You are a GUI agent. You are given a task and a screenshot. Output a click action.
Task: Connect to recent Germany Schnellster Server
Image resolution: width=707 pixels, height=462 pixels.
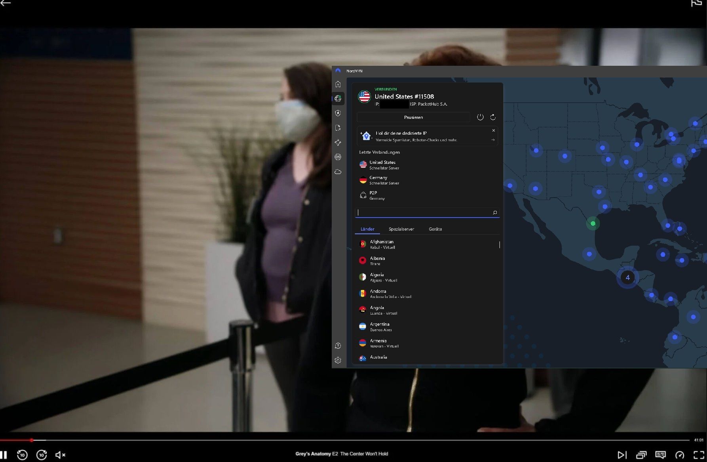(427, 180)
